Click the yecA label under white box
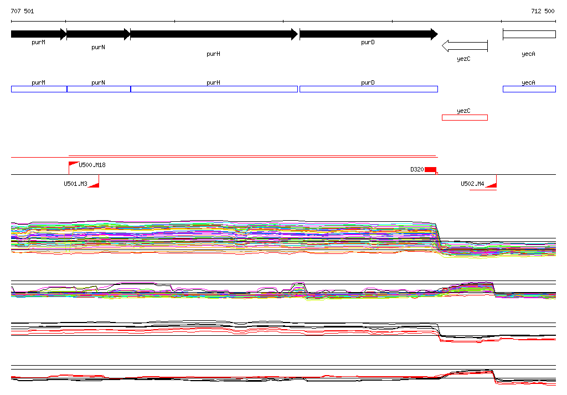The height and width of the screenshot is (395, 567). coord(528,54)
